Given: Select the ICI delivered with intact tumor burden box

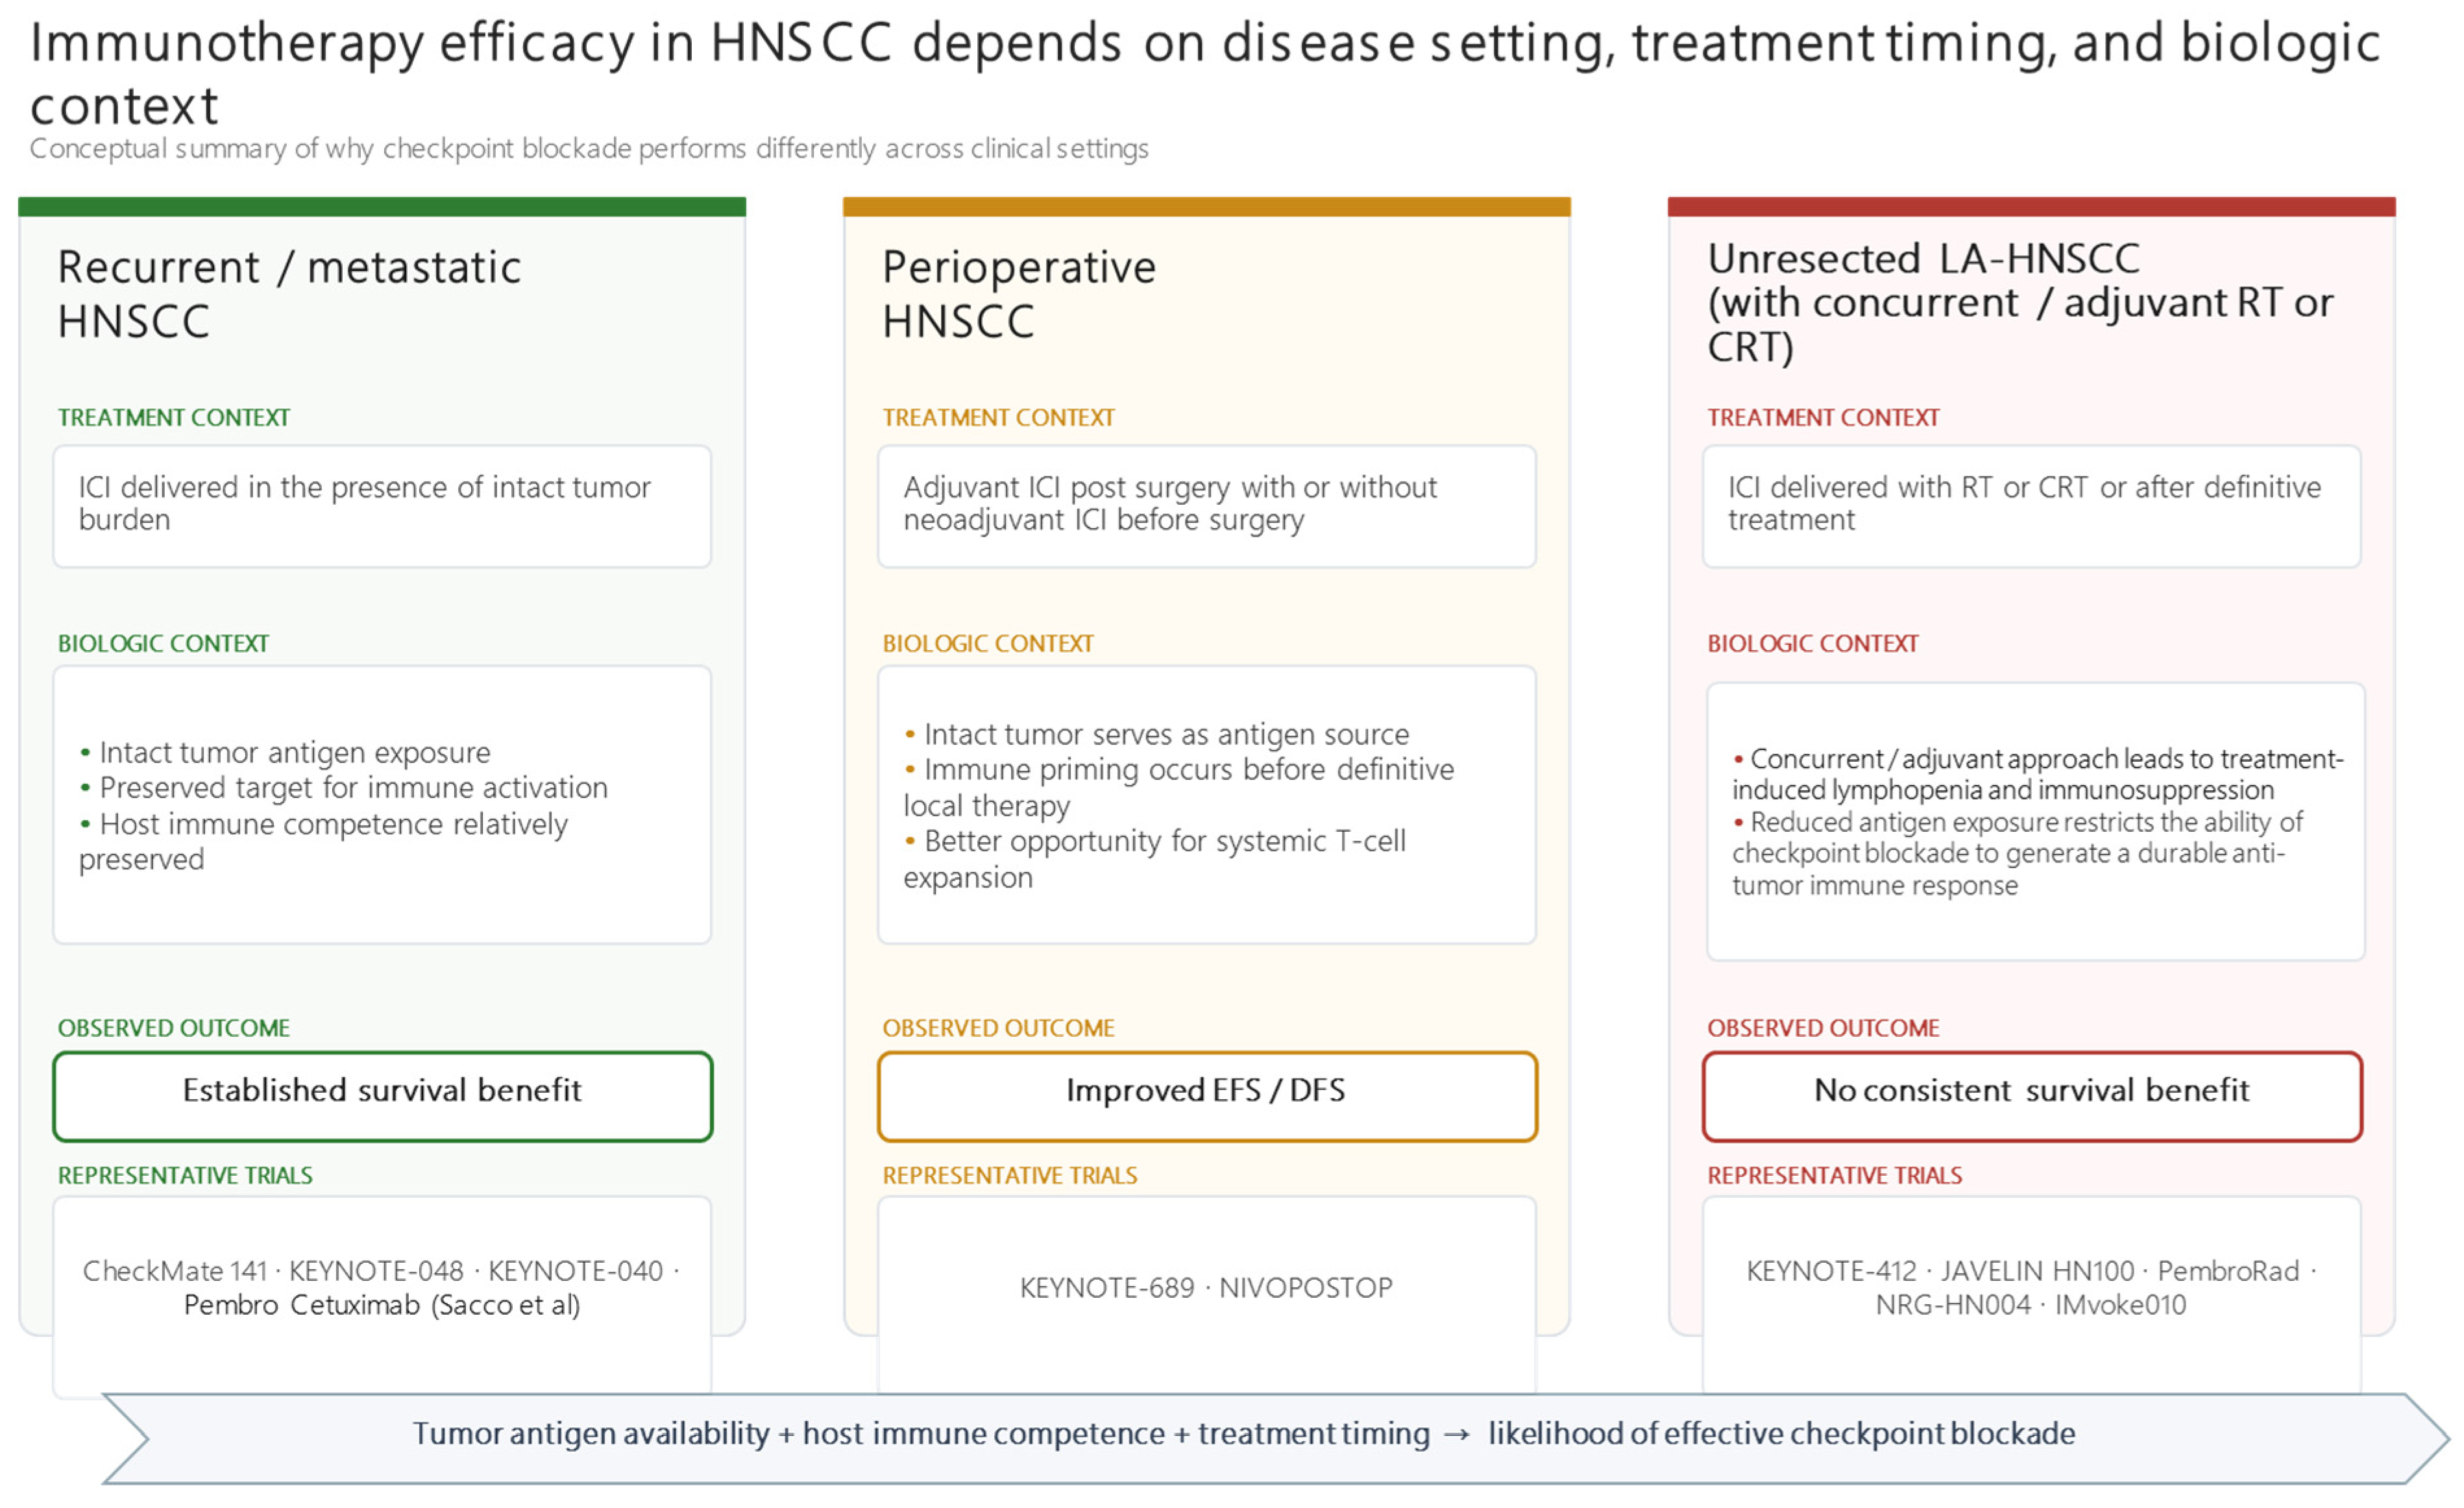Looking at the screenshot, I should pyautogui.click(x=382, y=507).
